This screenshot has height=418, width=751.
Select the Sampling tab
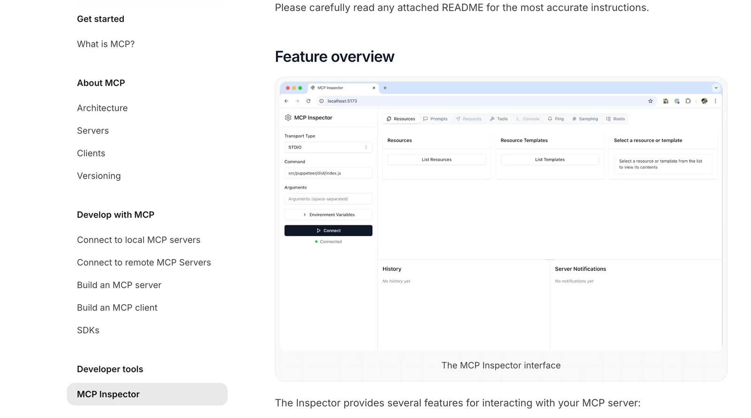585,119
